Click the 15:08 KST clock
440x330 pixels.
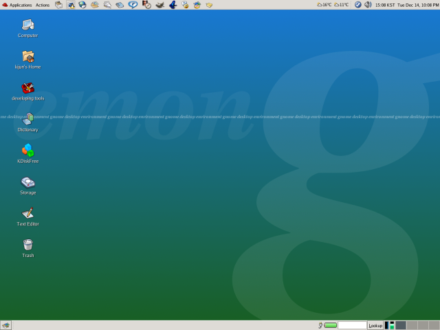[x=385, y=5]
